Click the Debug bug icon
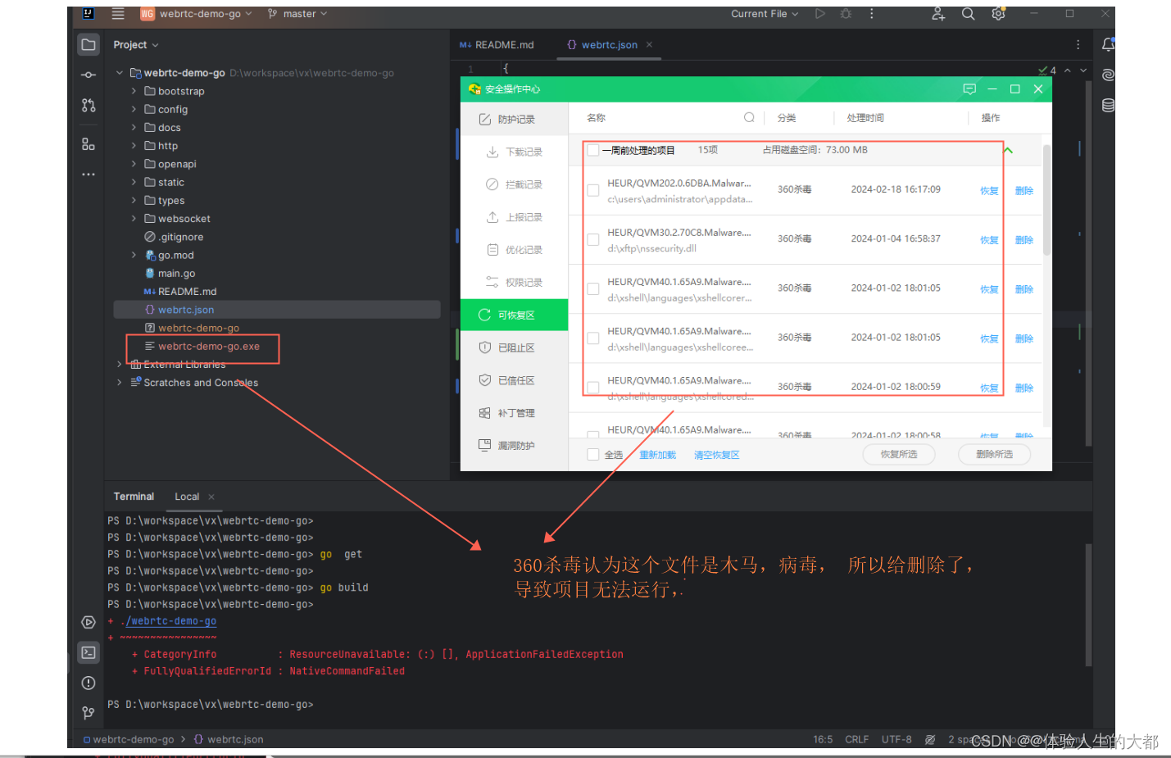Screen dimensions: 1171x758 click(x=846, y=14)
